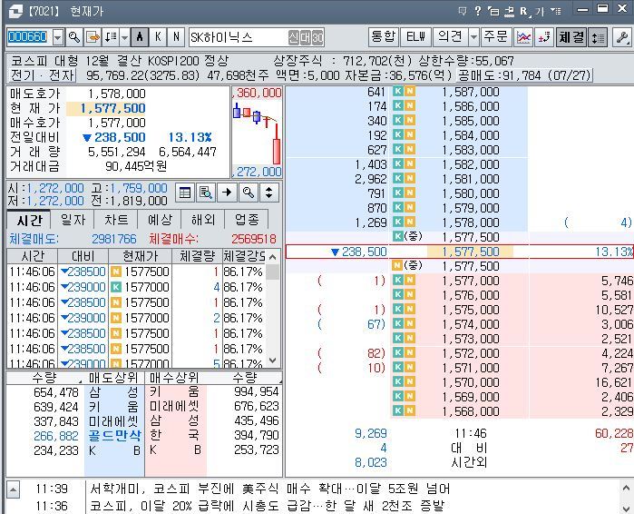Click the 통합 button

(x=384, y=37)
